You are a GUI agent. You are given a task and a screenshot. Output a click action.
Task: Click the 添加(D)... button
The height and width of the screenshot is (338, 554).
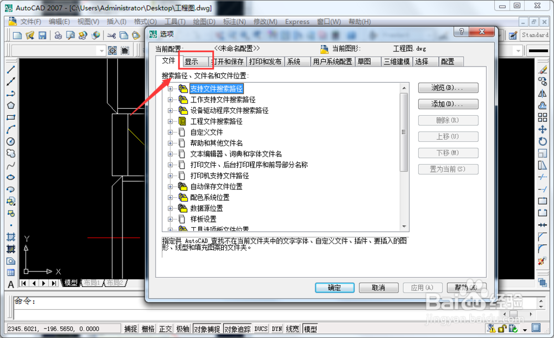[x=448, y=104]
